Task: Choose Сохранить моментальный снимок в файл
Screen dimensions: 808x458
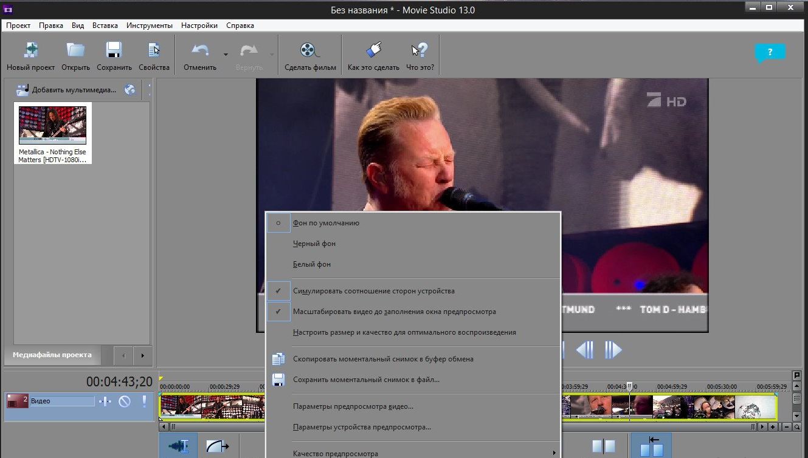Action: 413,380
